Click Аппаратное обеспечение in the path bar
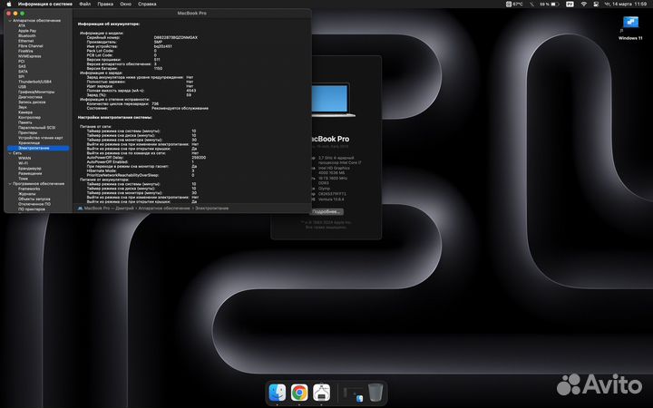Viewport: 653px width, 408px height. [x=164, y=209]
